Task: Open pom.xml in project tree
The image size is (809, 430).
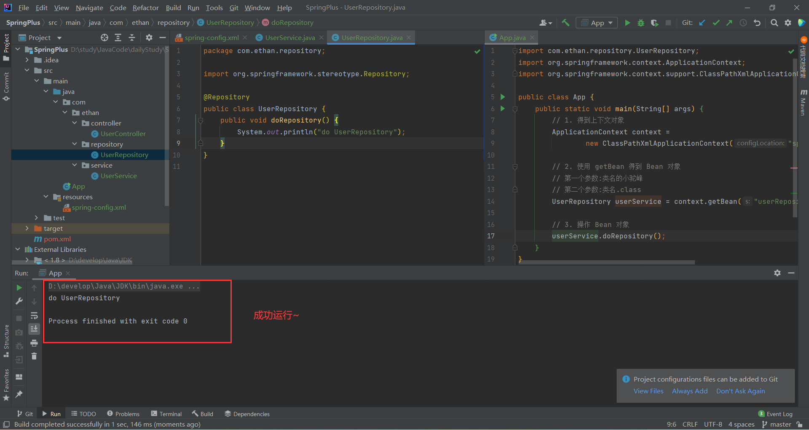Action: click(57, 239)
